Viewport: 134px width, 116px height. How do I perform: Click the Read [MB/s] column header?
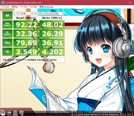[x=26, y=18]
